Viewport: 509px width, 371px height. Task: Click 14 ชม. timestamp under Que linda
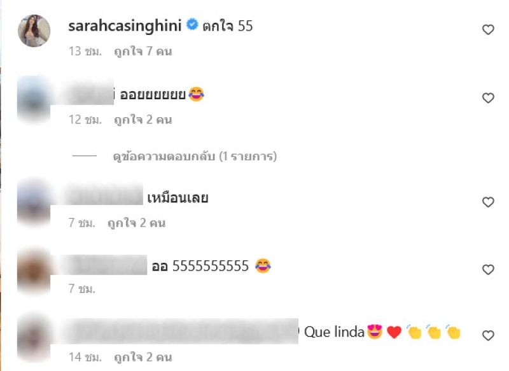pos(85,357)
